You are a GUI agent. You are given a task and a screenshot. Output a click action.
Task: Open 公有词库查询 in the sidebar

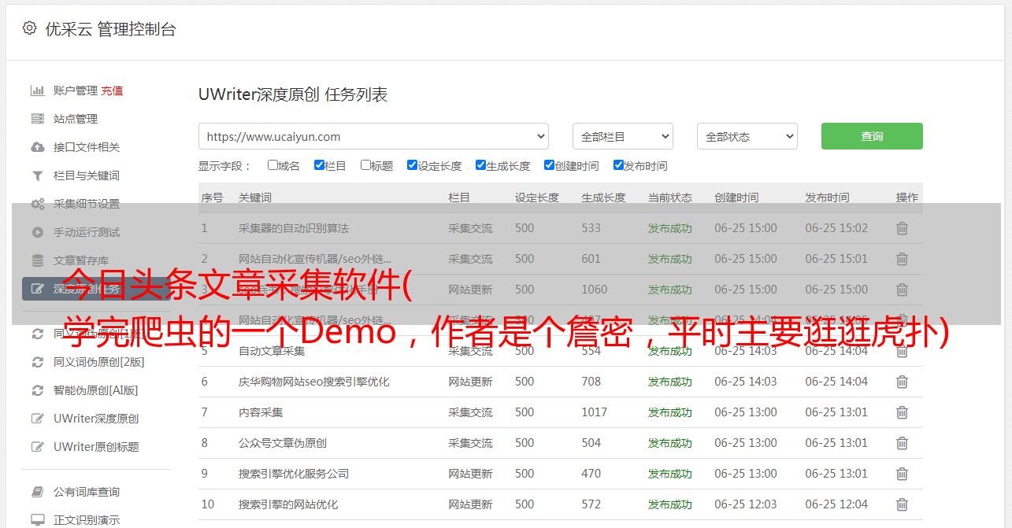pos(87,492)
